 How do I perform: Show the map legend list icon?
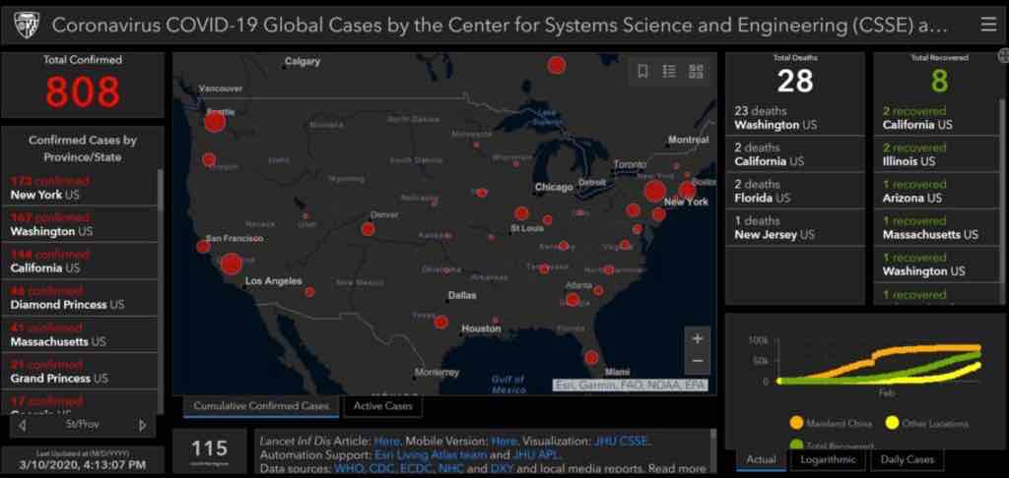pos(669,72)
